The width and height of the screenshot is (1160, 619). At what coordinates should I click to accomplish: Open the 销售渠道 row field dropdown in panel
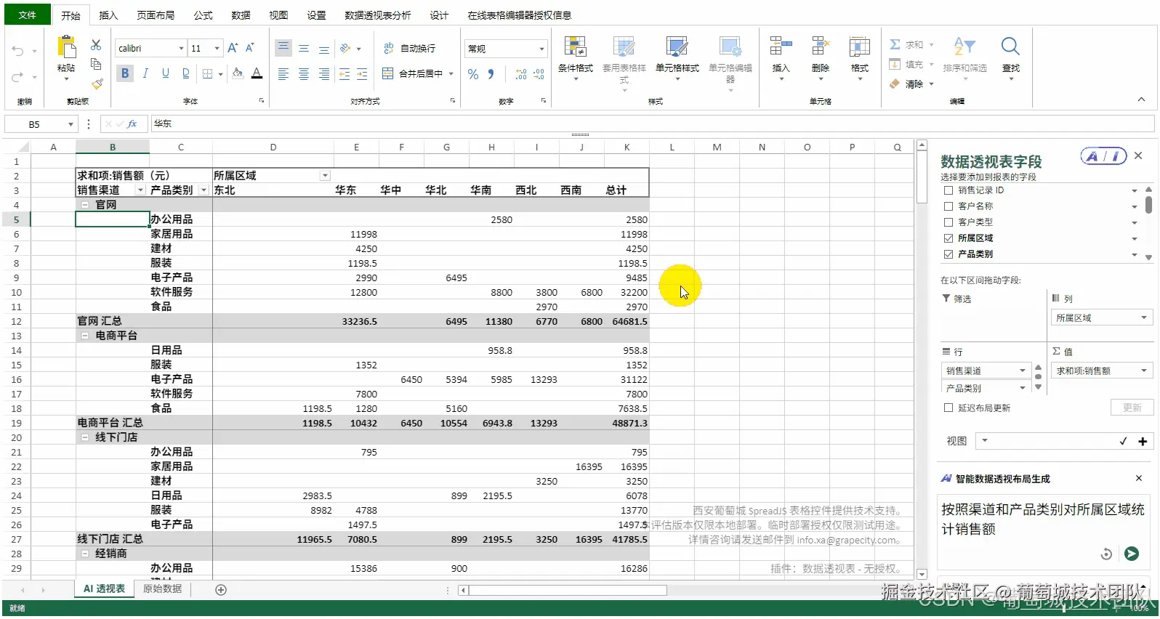tap(1022, 371)
